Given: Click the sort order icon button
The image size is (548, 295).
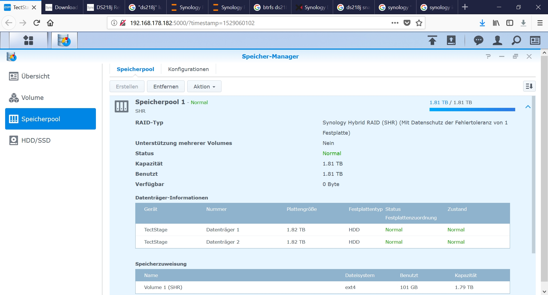Looking at the screenshot, I should click(x=529, y=86).
